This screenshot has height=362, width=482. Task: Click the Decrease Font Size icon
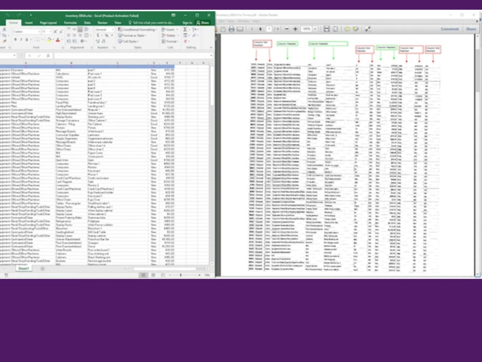[x=61, y=32]
